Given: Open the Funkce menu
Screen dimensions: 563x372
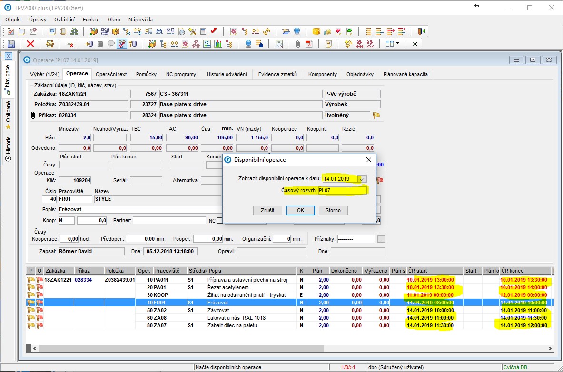Looking at the screenshot, I should (91, 20).
